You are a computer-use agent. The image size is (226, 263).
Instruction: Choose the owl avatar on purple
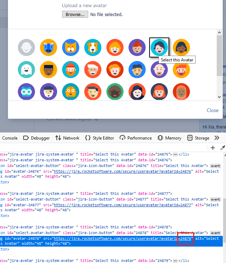click(26, 92)
